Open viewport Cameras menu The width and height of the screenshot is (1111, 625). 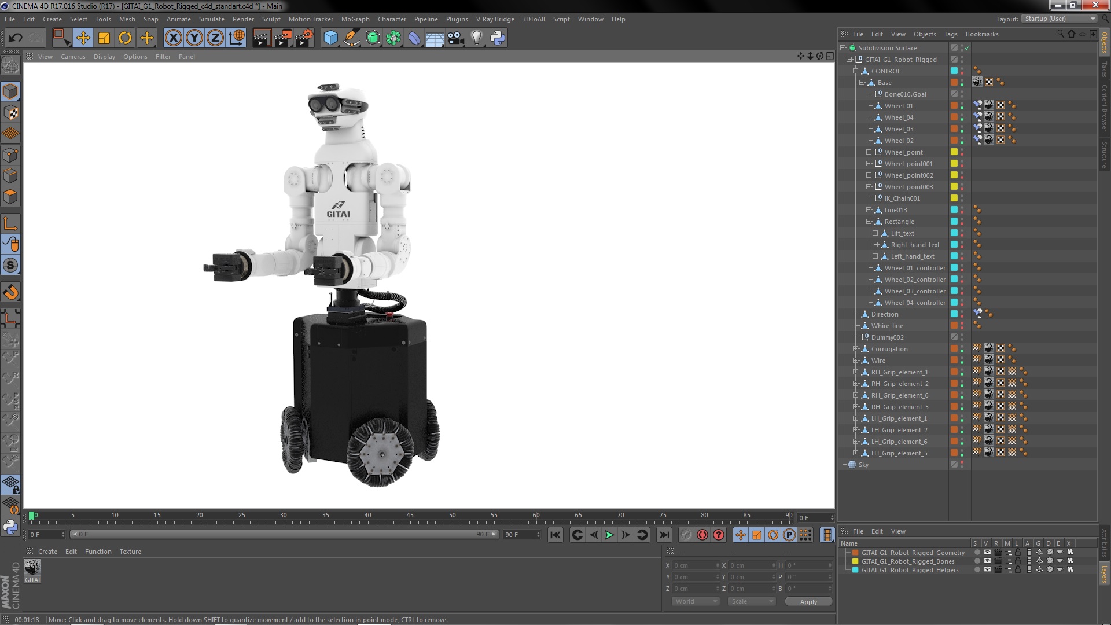pos(73,57)
